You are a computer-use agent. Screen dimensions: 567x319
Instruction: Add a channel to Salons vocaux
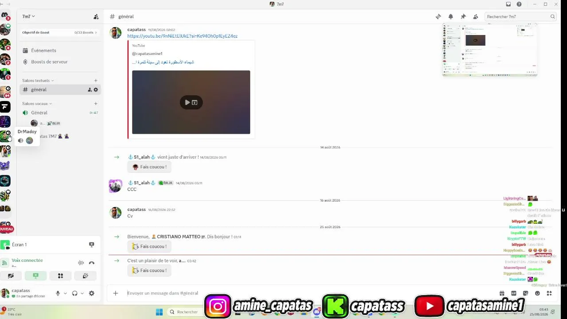96,104
